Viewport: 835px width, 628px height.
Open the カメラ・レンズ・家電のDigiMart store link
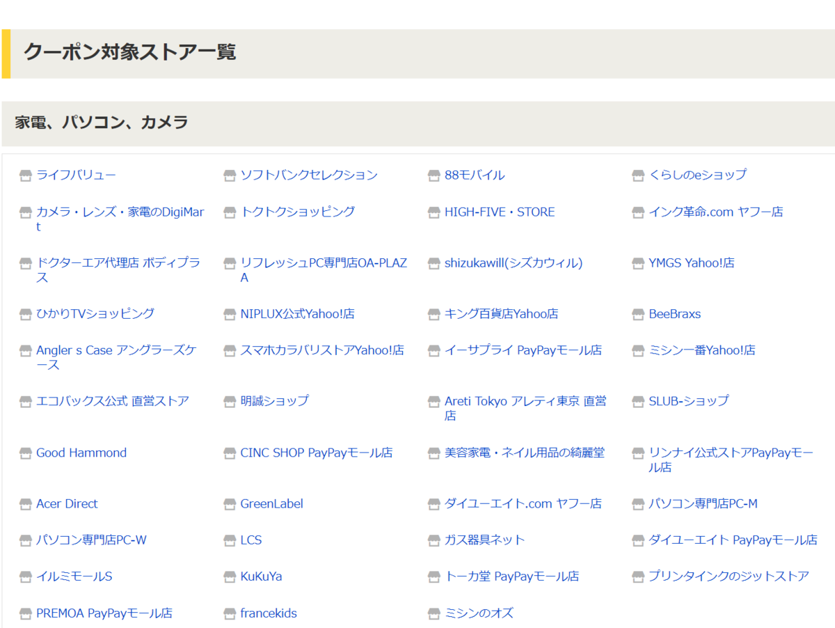click(120, 219)
